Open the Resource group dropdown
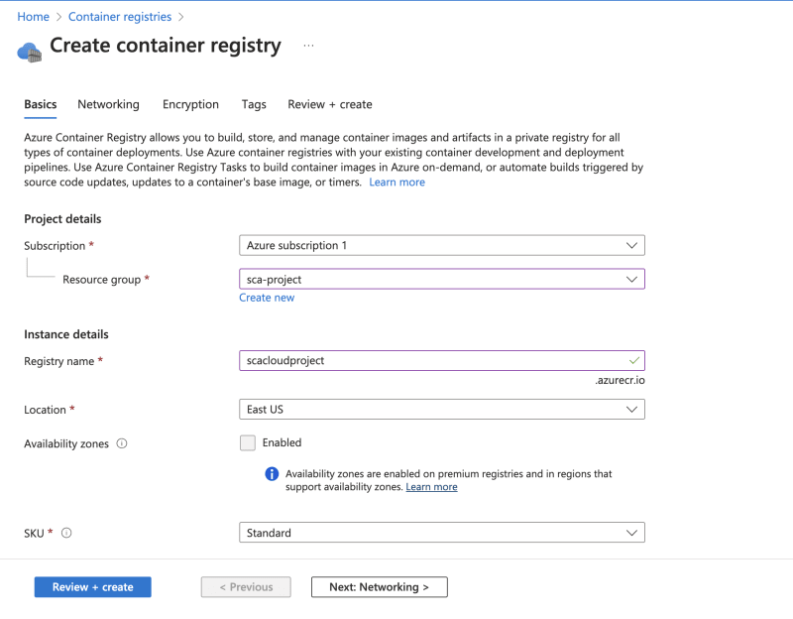Viewport: 793px width, 619px height. pyautogui.click(x=441, y=280)
